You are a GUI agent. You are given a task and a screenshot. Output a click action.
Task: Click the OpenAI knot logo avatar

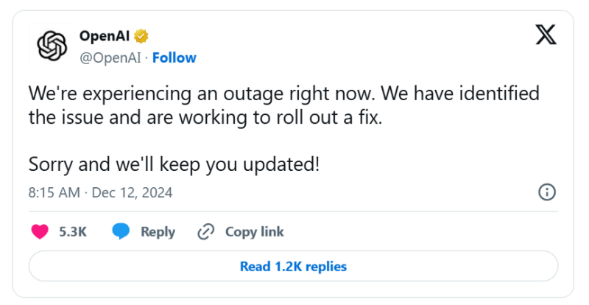point(52,46)
